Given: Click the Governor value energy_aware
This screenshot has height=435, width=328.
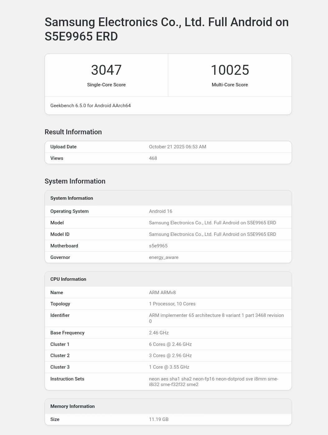Looking at the screenshot, I should (164, 257).
